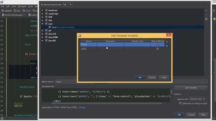Click the Change link for applicable contexts
216x121 pixels.
click(82, 108)
